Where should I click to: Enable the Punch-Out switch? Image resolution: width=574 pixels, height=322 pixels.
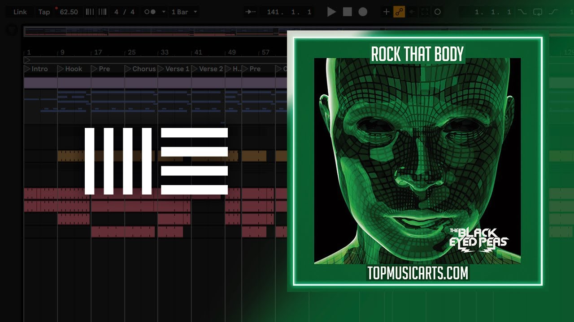point(554,12)
